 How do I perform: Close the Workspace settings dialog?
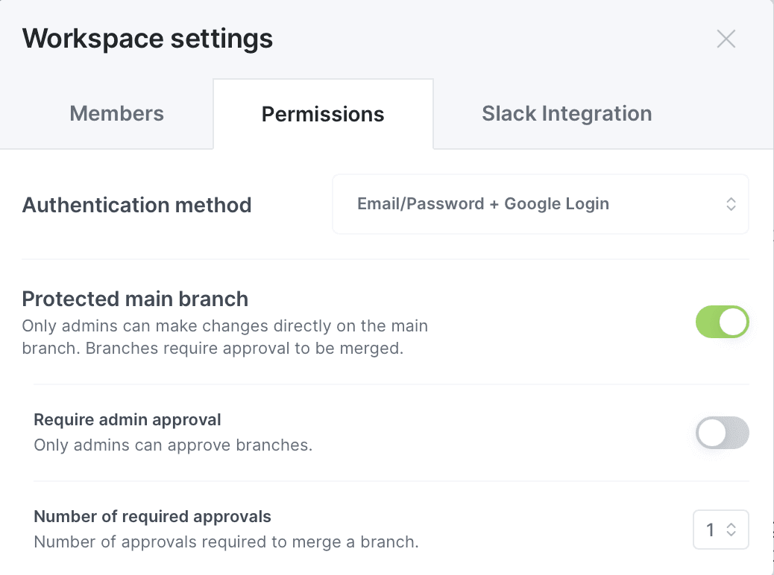pos(726,39)
